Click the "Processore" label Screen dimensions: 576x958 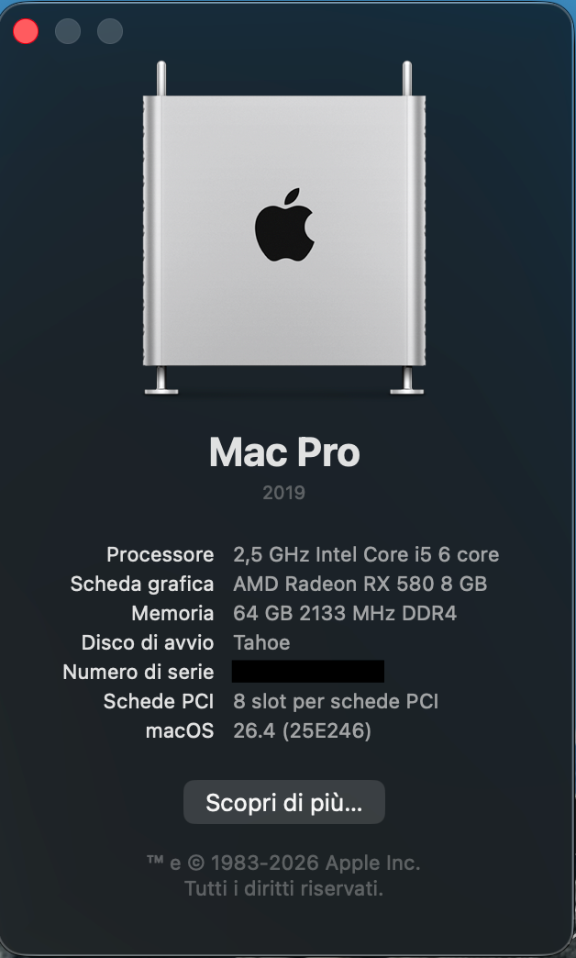click(161, 554)
